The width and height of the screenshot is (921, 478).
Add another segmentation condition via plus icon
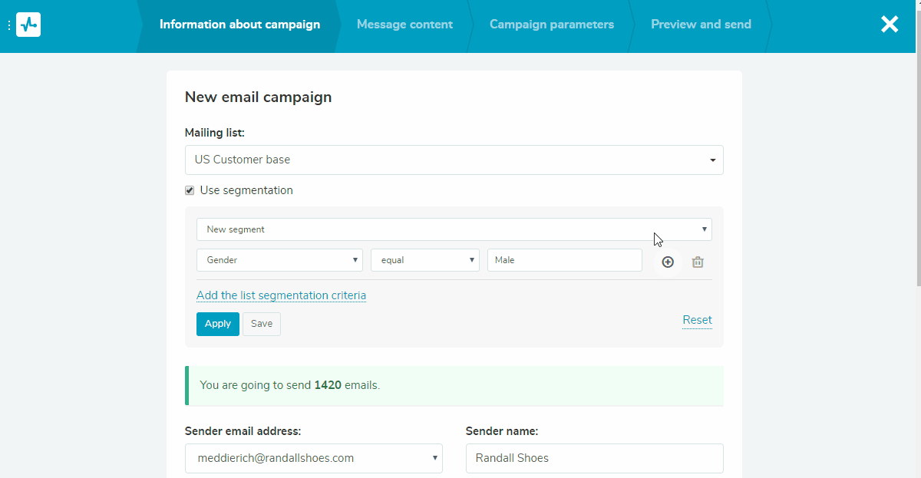point(667,262)
